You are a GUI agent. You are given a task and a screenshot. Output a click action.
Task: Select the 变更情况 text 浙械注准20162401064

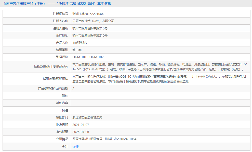point(104,139)
